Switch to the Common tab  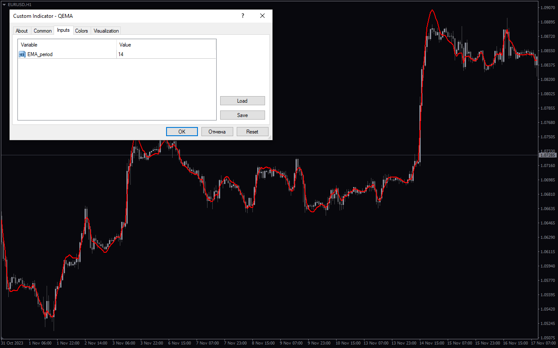[43, 31]
